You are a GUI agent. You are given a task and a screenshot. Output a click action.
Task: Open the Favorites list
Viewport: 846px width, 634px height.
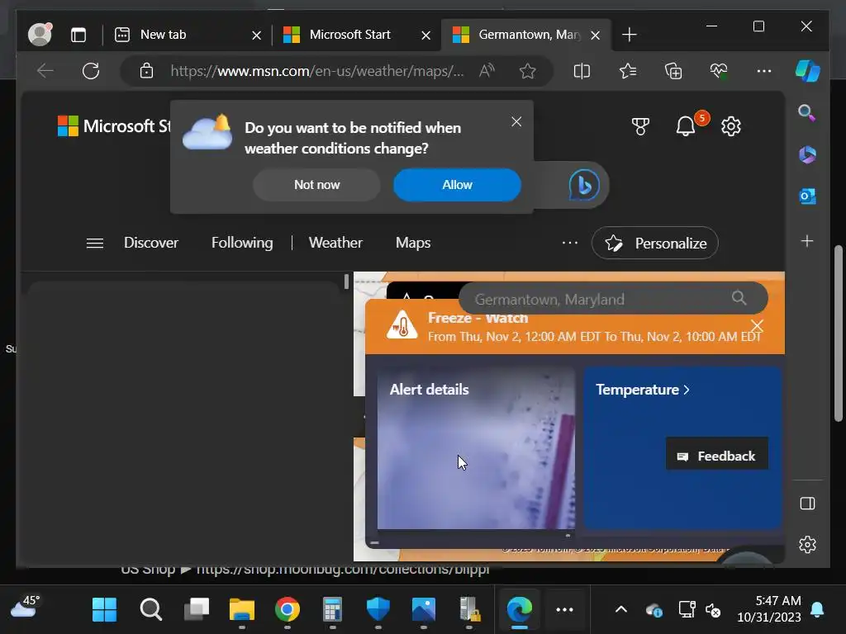click(x=628, y=71)
